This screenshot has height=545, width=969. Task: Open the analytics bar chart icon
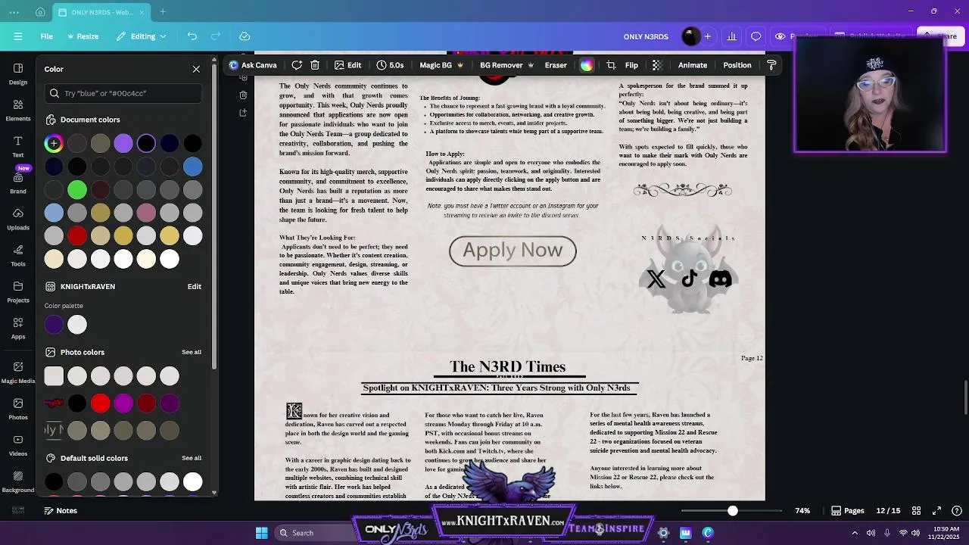click(732, 36)
